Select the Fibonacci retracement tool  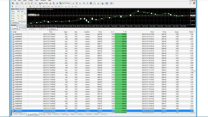tap(33, 6)
